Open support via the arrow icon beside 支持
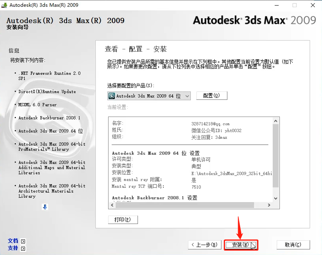The width and height of the screenshot is (322, 255). pos(23,248)
